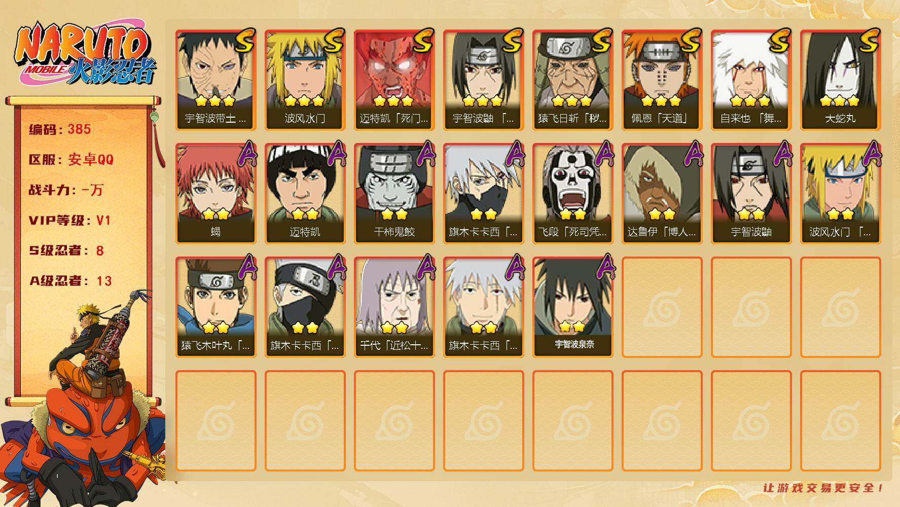The height and width of the screenshot is (507, 900).
Task: Click the 飞段「死司凭血」 masked card
Action: click(572, 194)
